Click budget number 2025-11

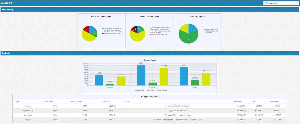112,120
